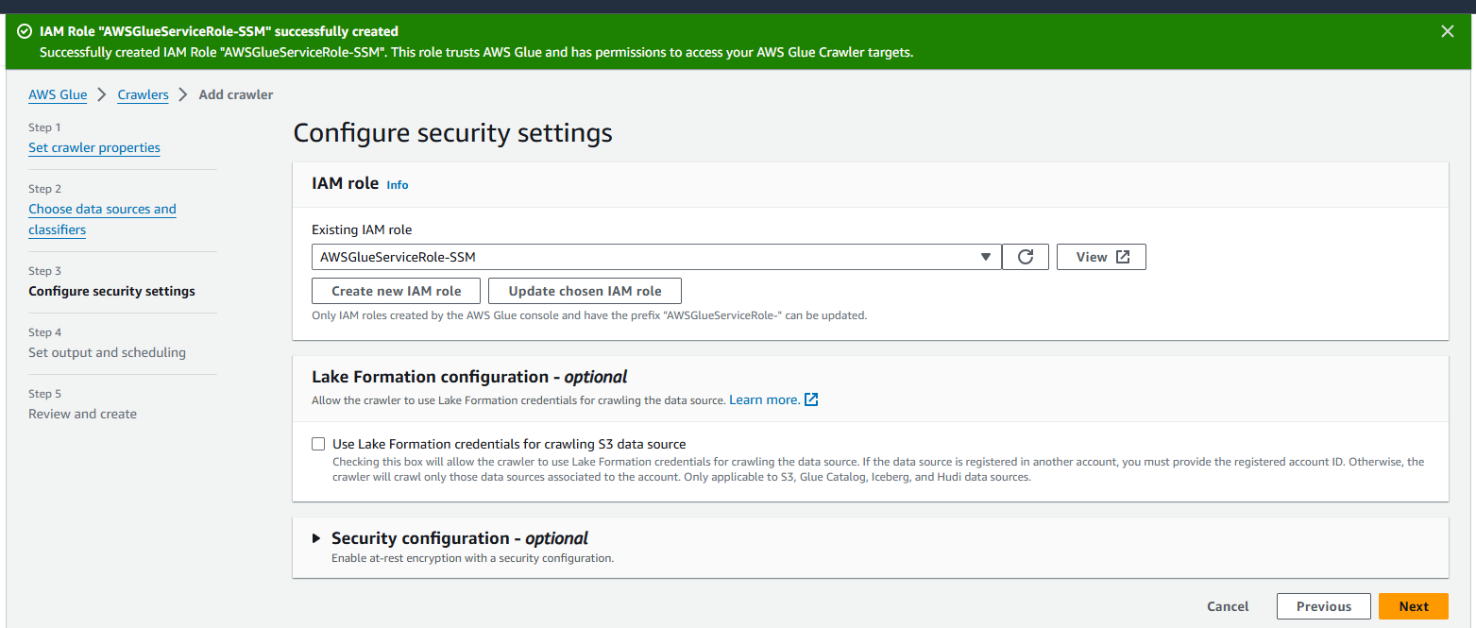Cancel the crawler creation
1476x628 pixels.
click(x=1228, y=606)
